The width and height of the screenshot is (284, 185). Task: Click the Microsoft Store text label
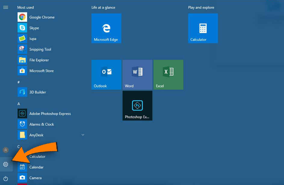click(x=42, y=71)
